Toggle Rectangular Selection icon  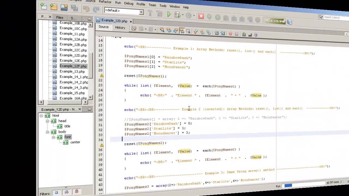188,31
